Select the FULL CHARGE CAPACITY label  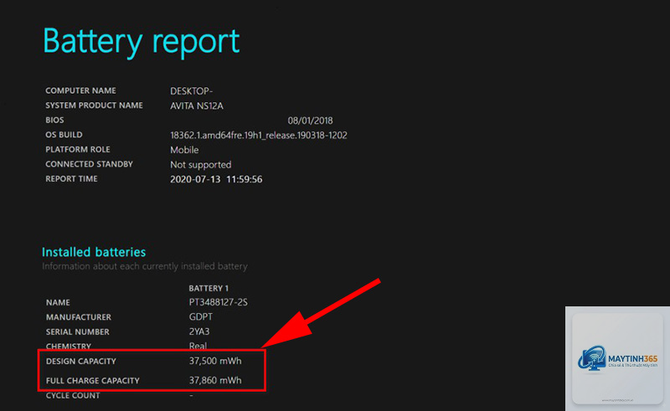tap(93, 380)
